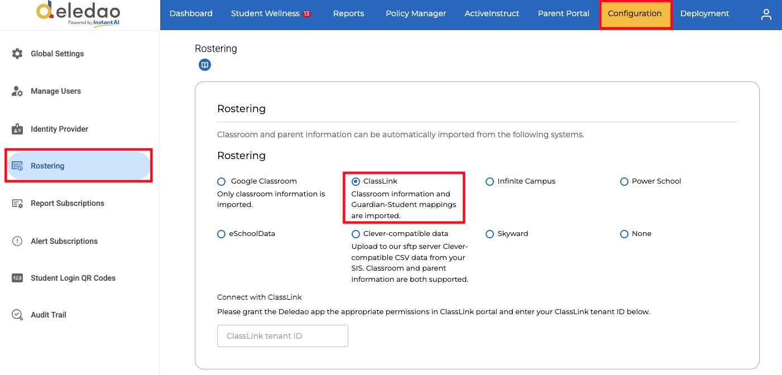Select the Configuration tab
The image size is (782, 375).
635,13
